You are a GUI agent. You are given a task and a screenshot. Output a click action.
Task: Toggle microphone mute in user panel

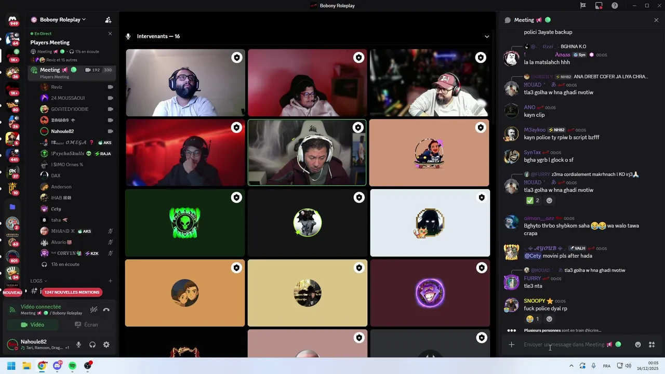tap(78, 344)
